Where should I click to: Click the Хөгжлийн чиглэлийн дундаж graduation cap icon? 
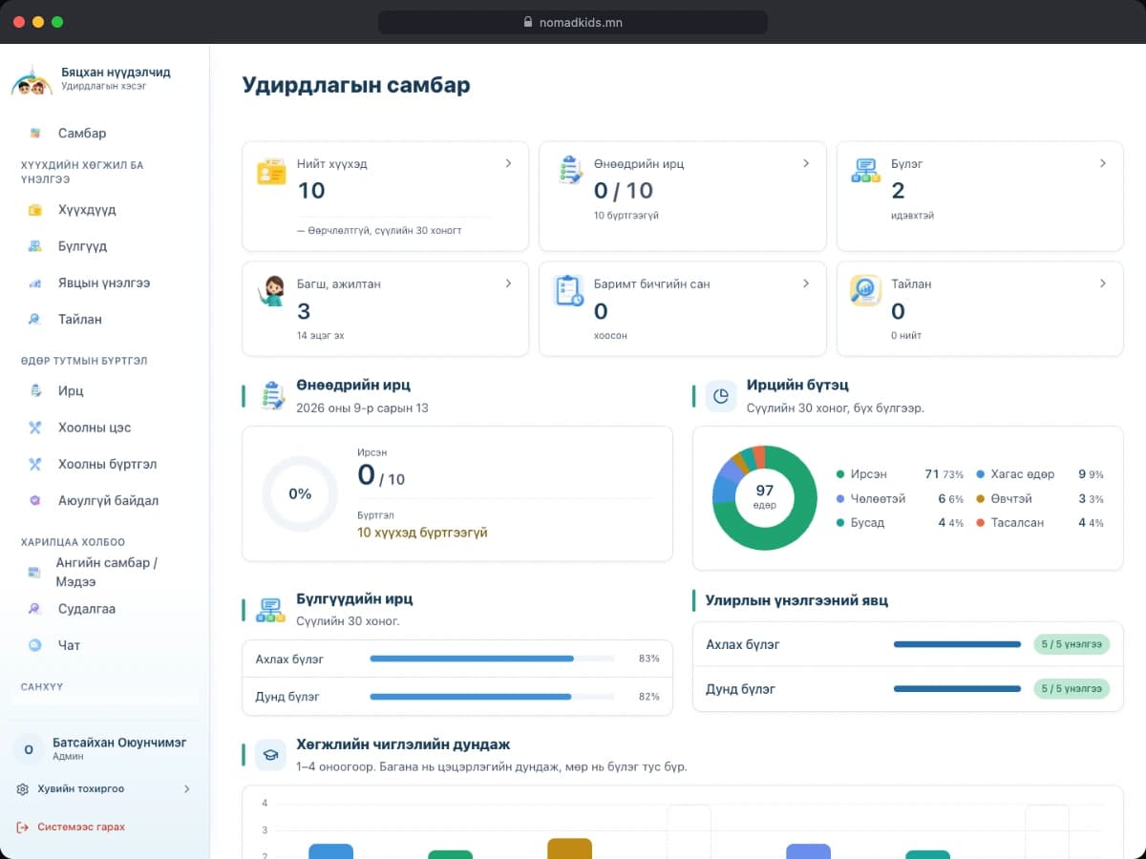[x=271, y=754]
